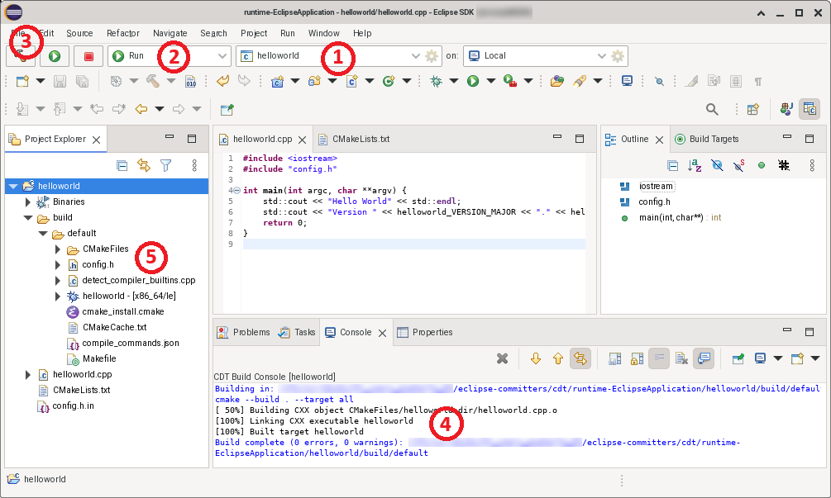Edit Local target gear button
This screenshot has width=831, height=498.
click(618, 55)
